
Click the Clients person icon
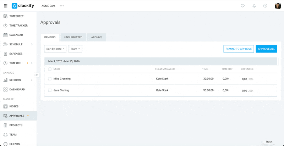coord(5,144)
